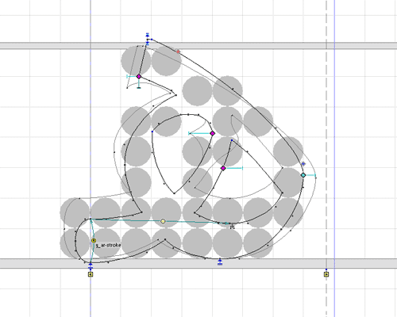Click the blue arrow hint below the top node
Screen dimensions: 397x317
pyautogui.click(x=148, y=44)
